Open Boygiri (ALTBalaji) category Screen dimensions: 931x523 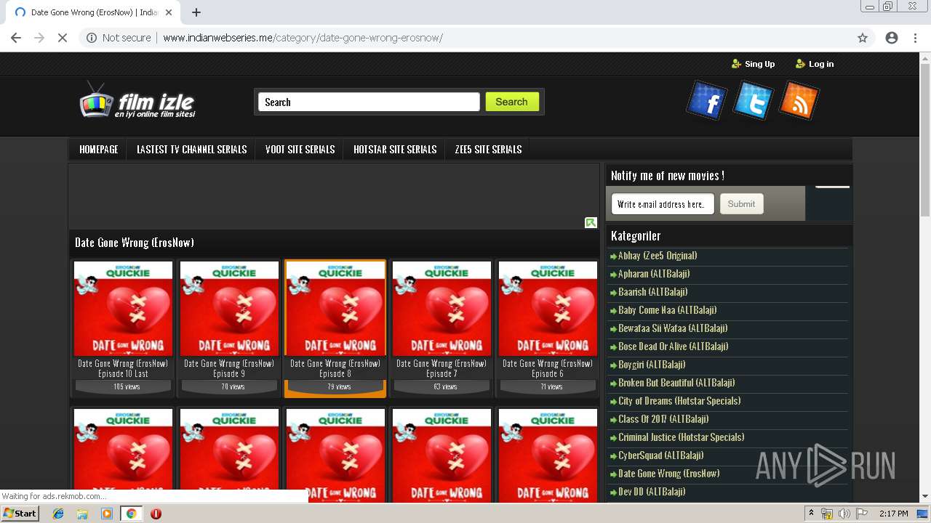652,365
